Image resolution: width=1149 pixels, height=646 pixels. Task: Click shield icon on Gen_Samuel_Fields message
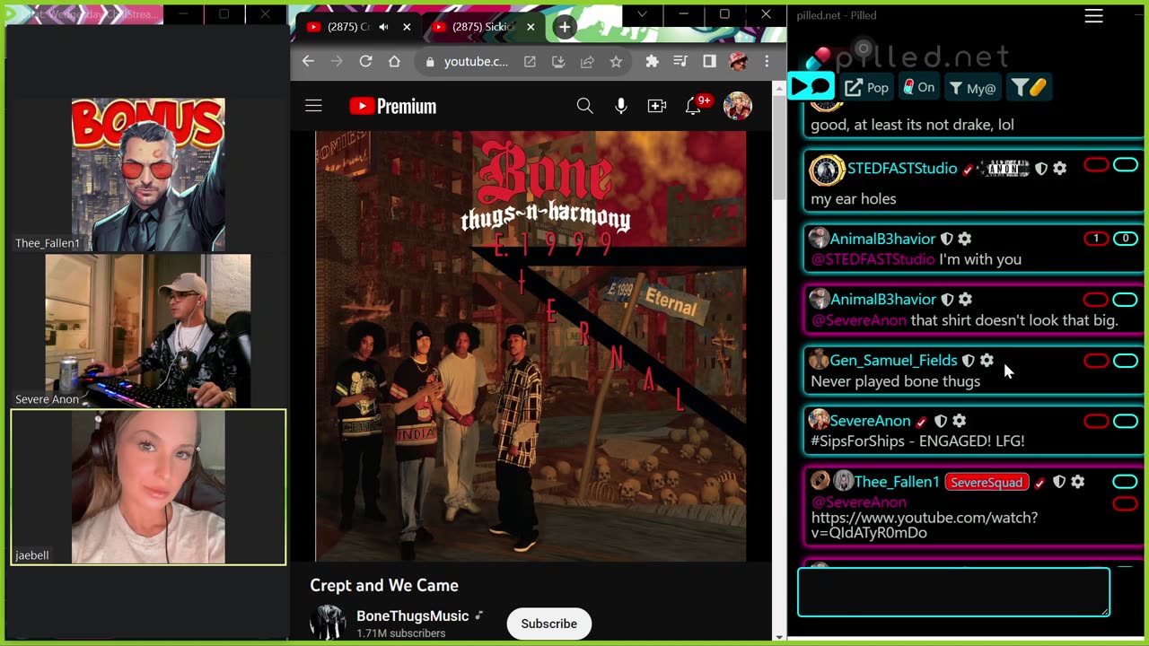coord(968,360)
